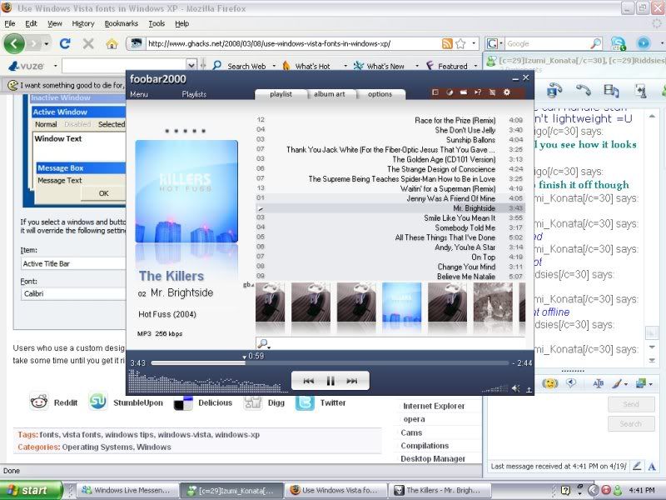Open Windows Start button
Image resolution: width=666 pixels, height=500 pixels.
coord(31,490)
